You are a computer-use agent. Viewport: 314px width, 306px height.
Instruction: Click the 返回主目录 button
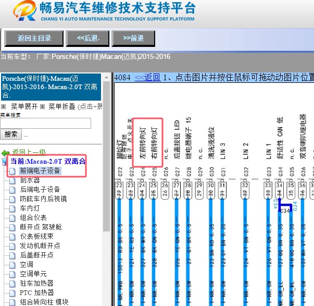(34, 38)
